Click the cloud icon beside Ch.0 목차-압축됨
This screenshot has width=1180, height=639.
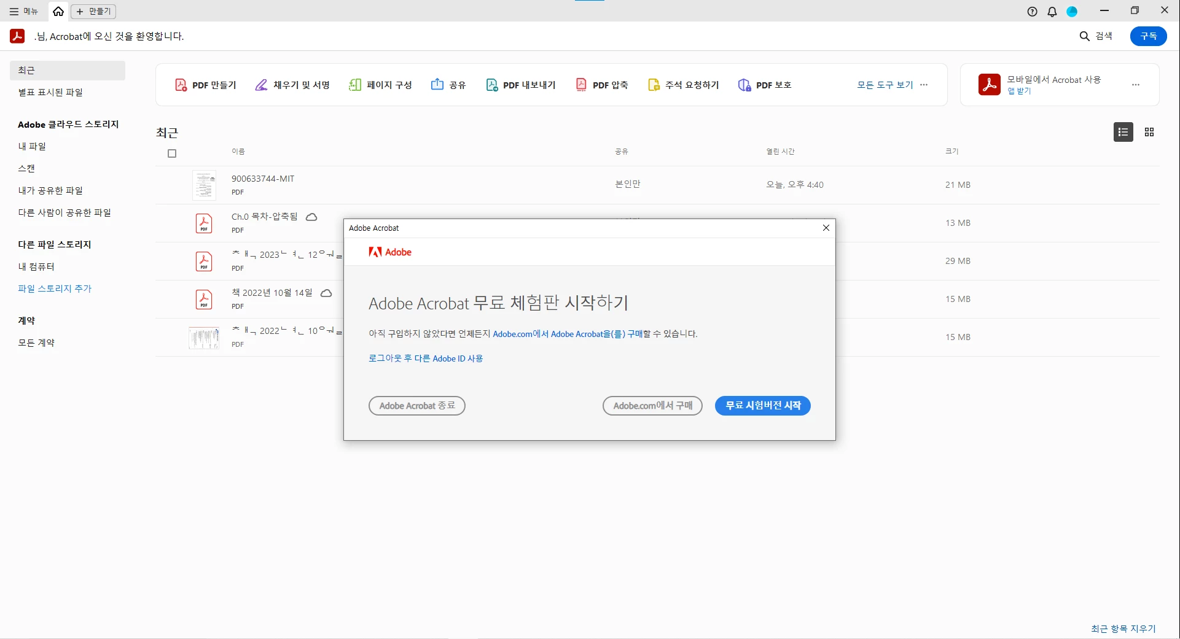tap(311, 217)
